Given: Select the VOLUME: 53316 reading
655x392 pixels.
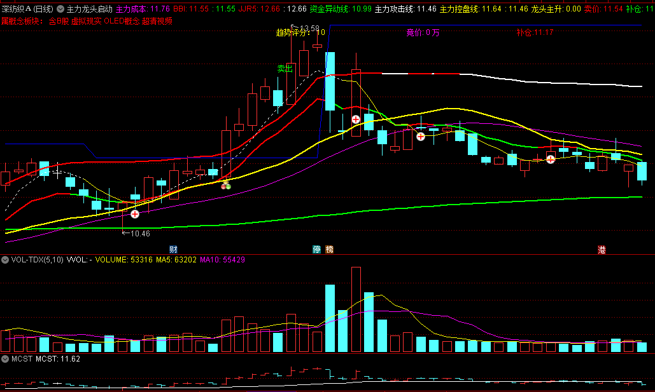Looking at the screenshot, I should coord(123,260).
